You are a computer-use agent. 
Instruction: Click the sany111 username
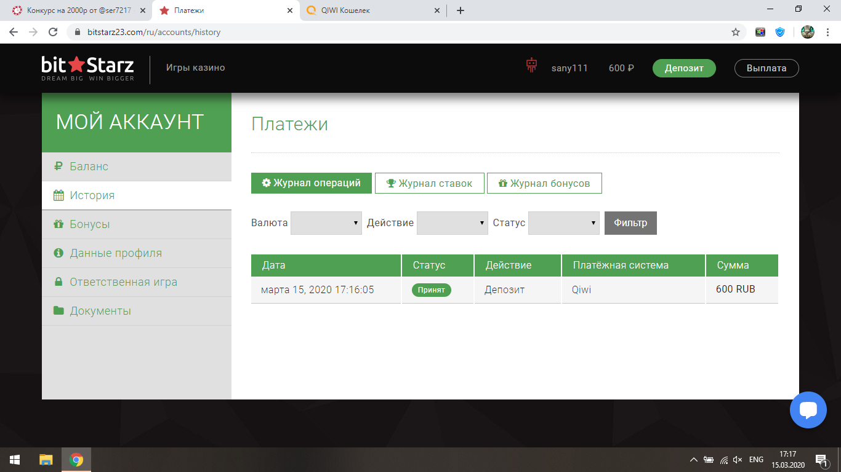click(569, 68)
